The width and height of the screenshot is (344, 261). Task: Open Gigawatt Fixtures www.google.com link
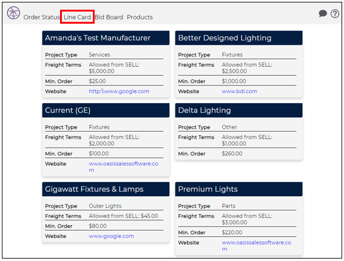111,236
